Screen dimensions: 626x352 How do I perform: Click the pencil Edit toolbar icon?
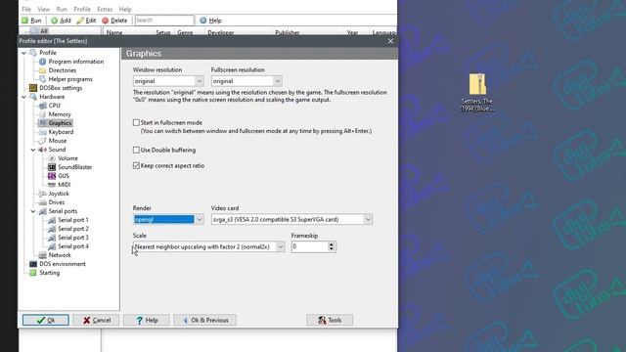[80, 21]
